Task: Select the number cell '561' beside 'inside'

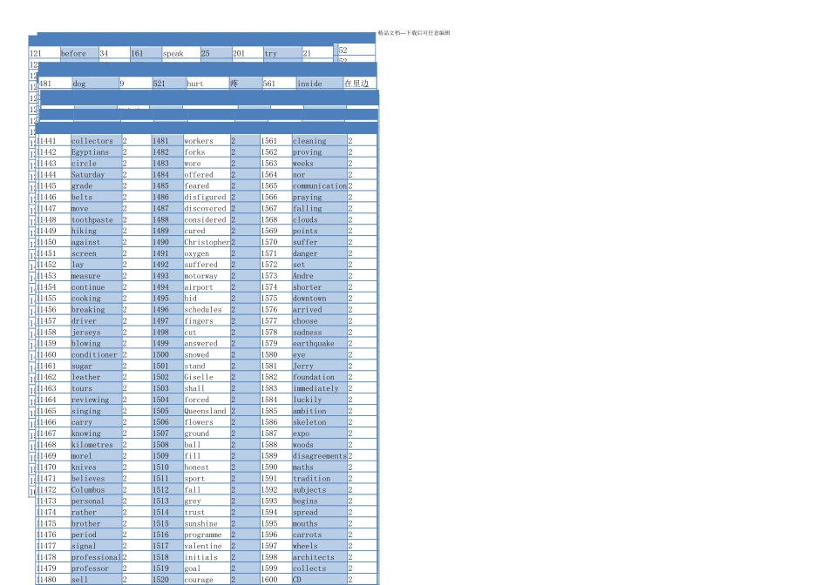Action: (x=280, y=84)
